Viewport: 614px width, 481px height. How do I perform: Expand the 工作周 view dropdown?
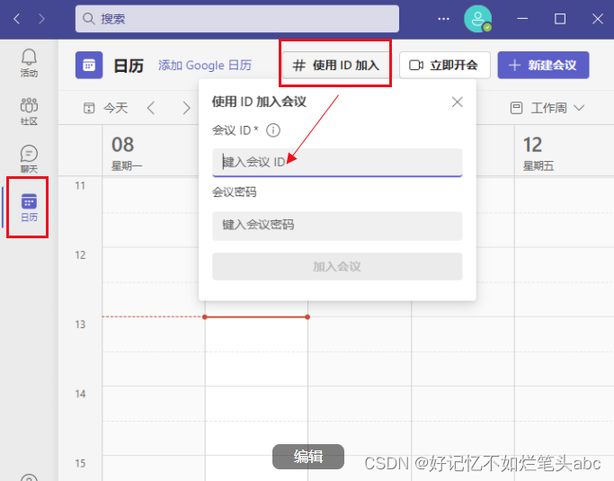[547, 108]
